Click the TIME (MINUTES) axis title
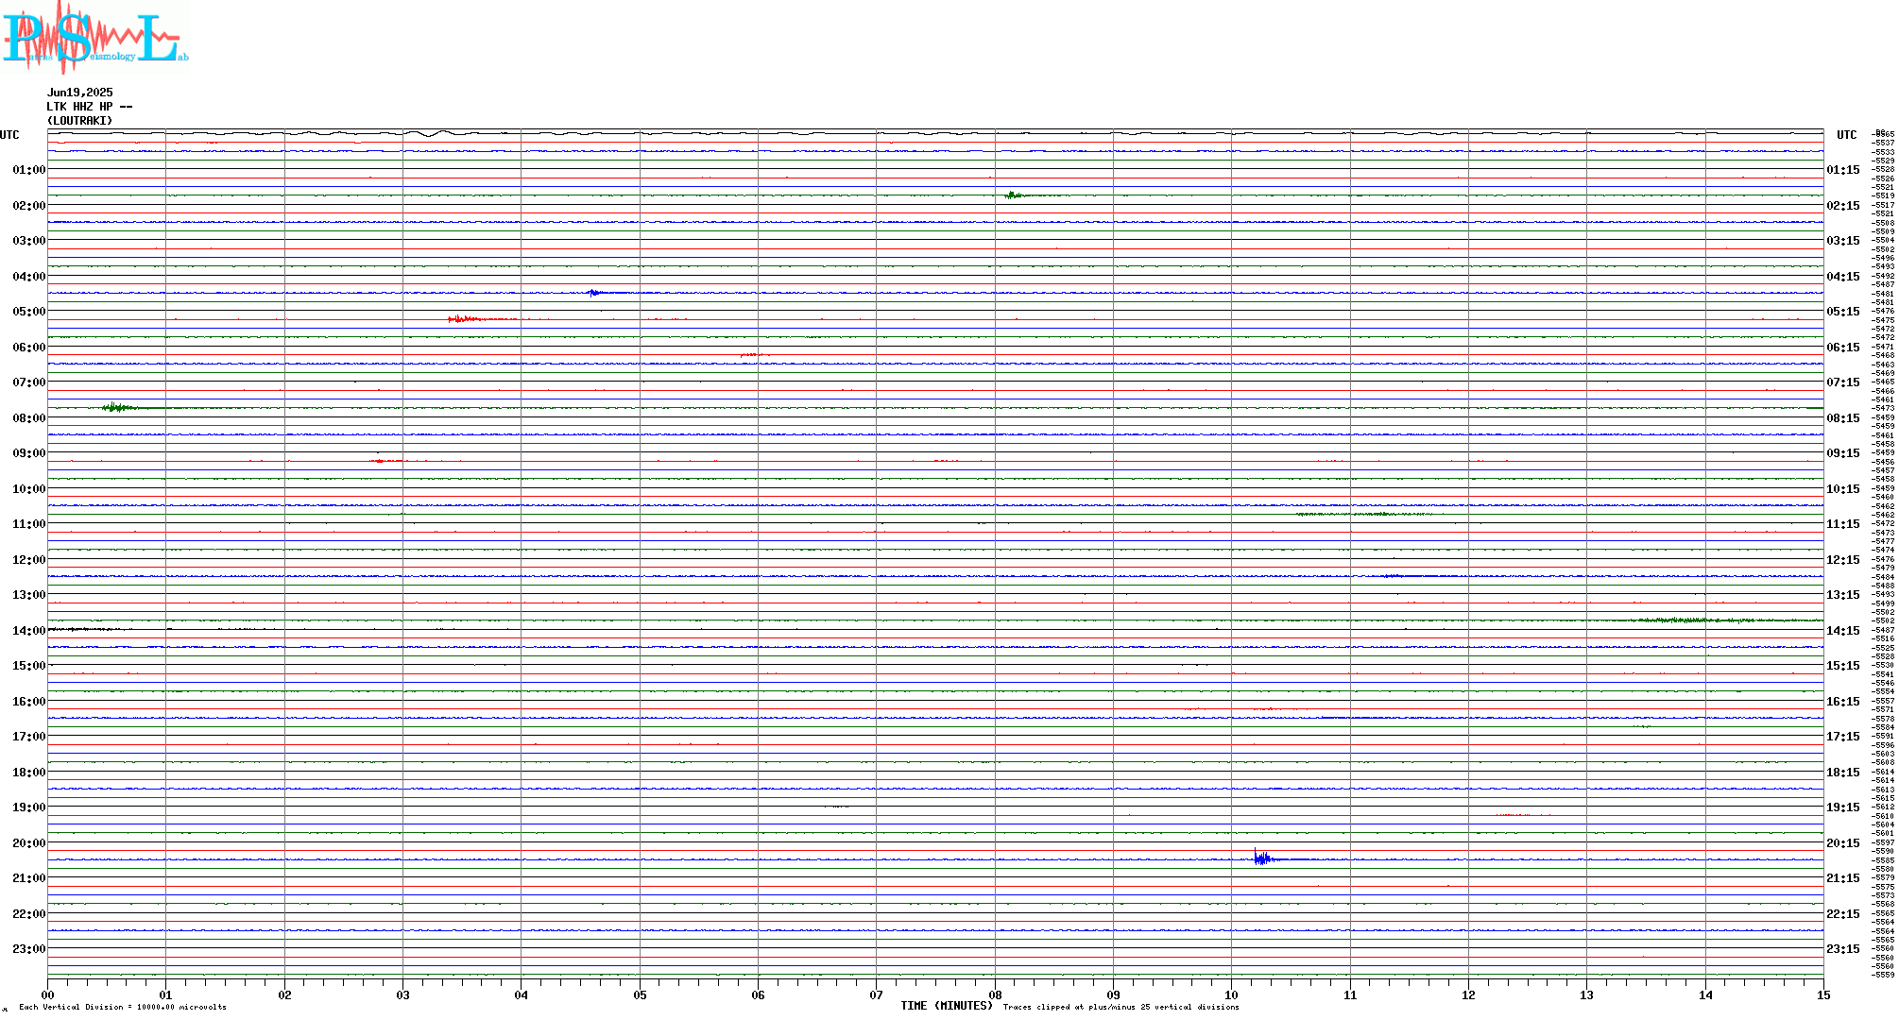Image resolution: width=1899 pixels, height=1020 pixels. pyautogui.click(x=947, y=1006)
